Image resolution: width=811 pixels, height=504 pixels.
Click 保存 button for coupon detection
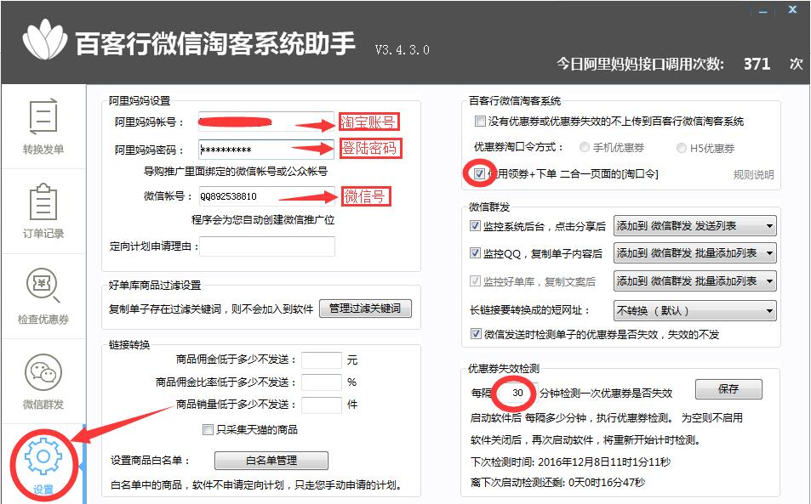click(728, 389)
